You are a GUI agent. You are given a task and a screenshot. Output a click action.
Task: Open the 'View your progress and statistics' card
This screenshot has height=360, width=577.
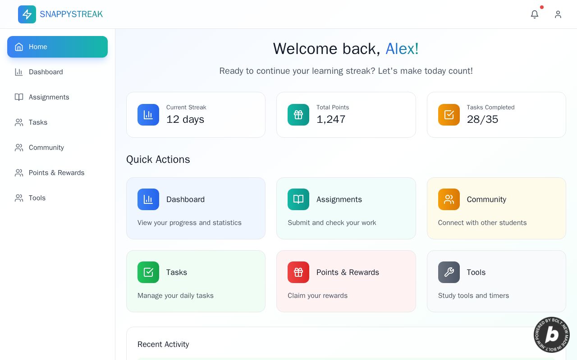click(196, 208)
